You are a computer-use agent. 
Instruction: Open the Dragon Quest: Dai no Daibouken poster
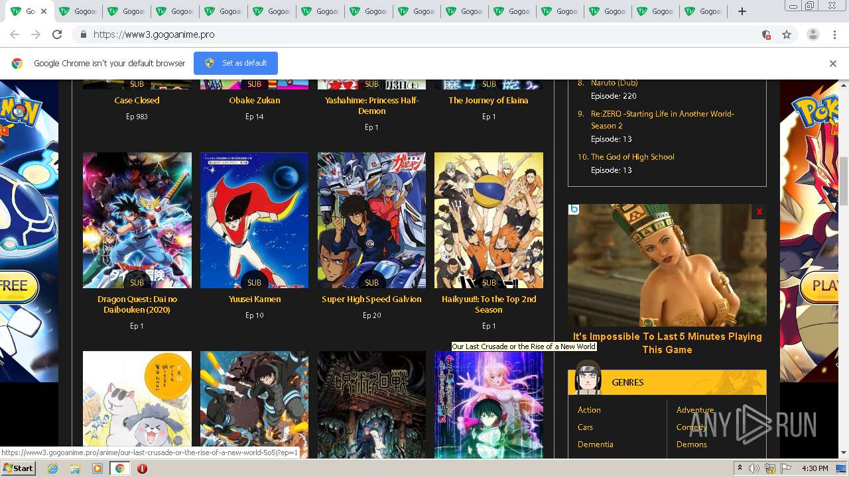(137, 220)
